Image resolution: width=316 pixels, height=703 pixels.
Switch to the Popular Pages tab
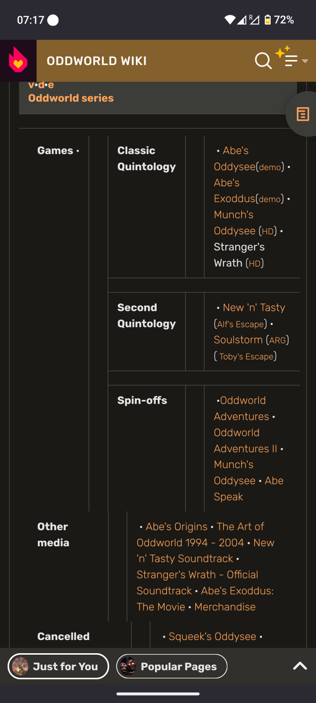coord(172,666)
